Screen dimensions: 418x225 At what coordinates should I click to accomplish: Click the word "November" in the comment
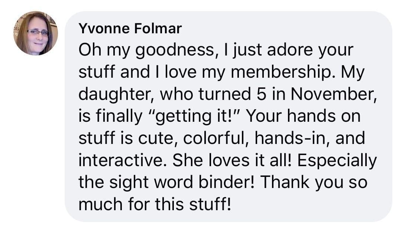click(x=334, y=94)
